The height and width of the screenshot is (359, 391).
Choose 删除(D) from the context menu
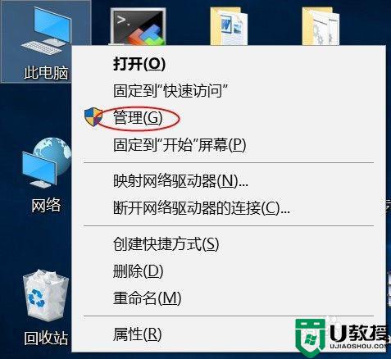pos(229,271)
